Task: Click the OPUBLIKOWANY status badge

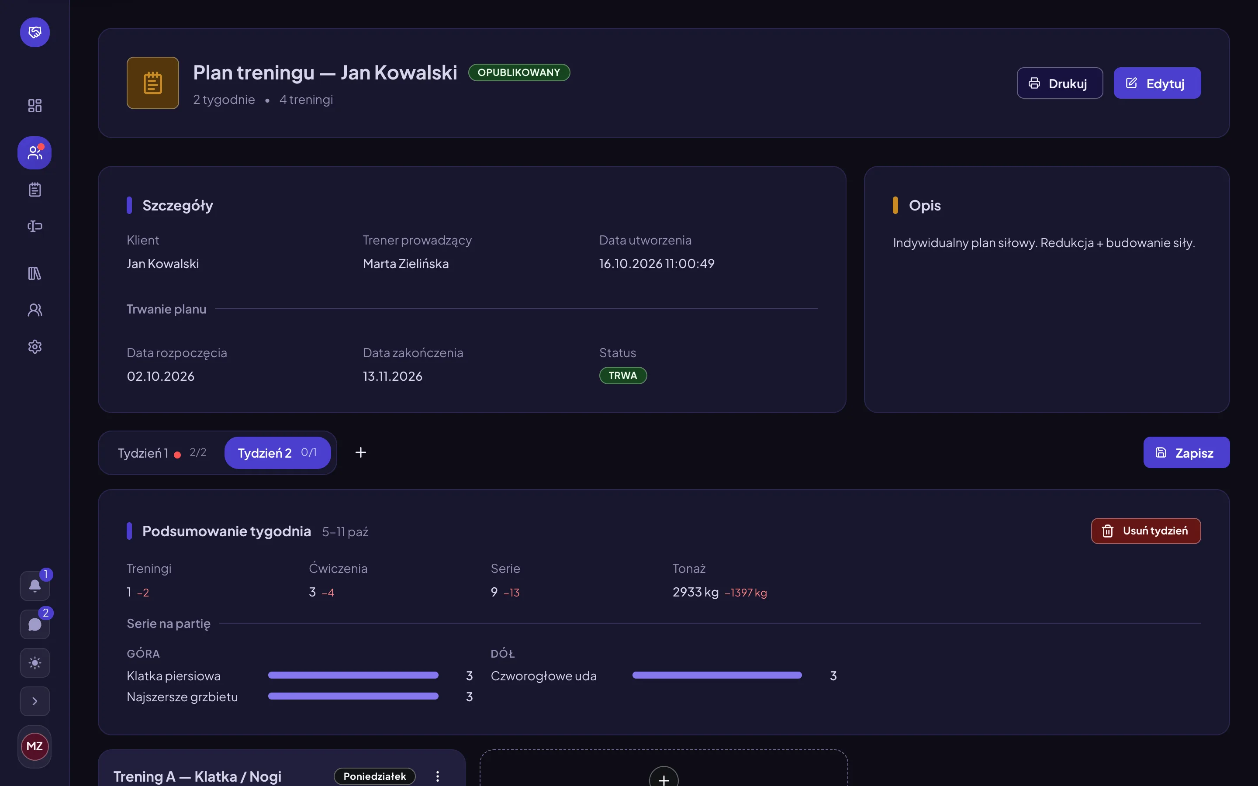Action: [x=519, y=72]
